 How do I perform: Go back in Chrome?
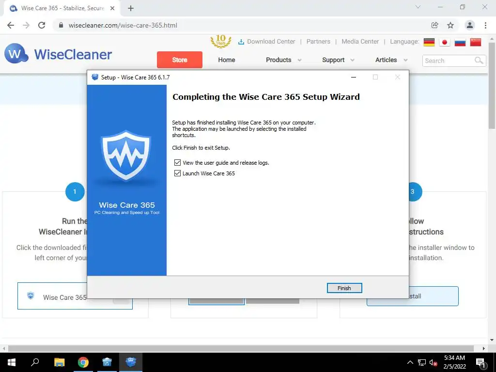point(11,25)
